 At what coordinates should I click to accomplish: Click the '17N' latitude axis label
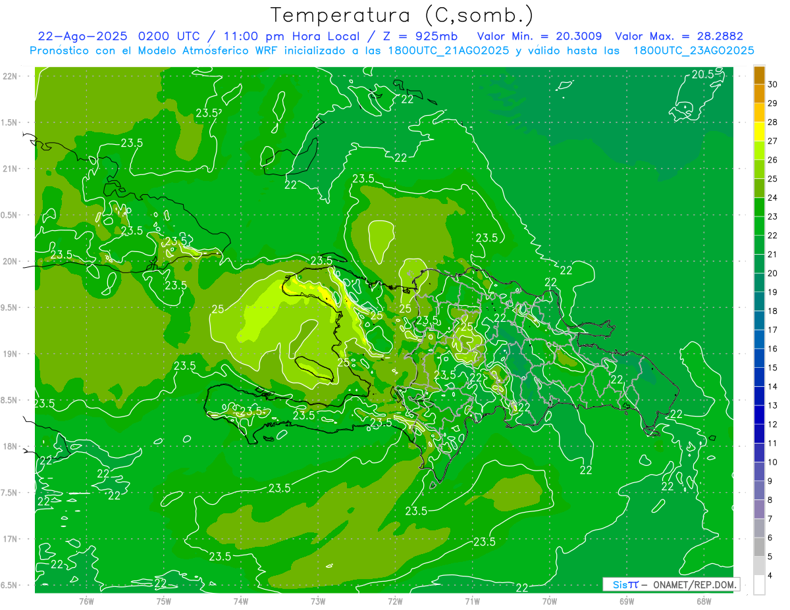tap(11, 539)
